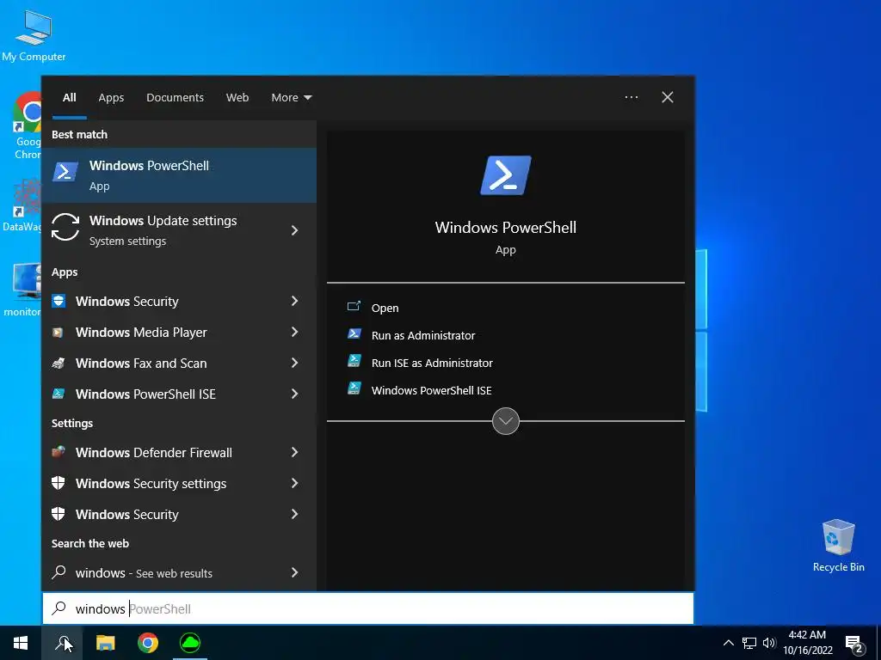Screen dimensions: 881x660
Task: Choose Run as Administrator
Action: (x=423, y=335)
